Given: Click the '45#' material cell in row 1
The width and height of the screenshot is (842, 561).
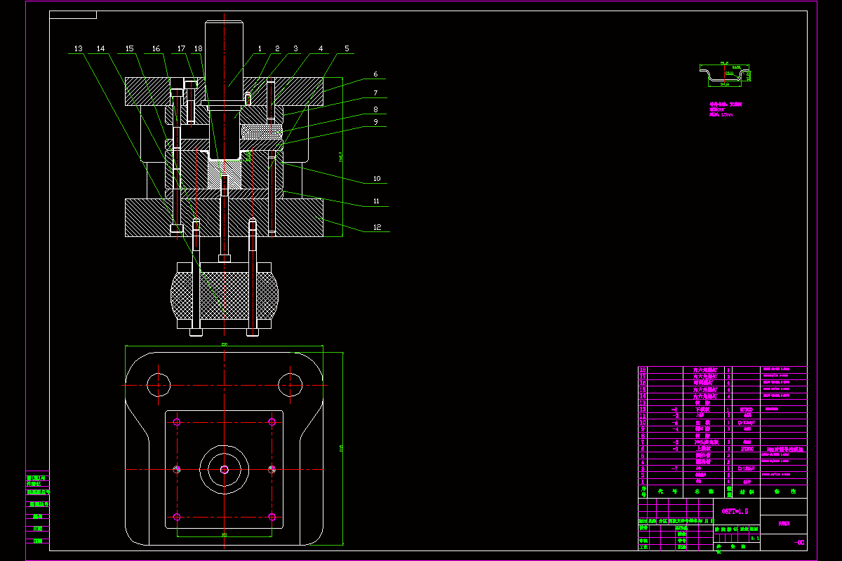Looking at the screenshot, I should click(x=747, y=482).
